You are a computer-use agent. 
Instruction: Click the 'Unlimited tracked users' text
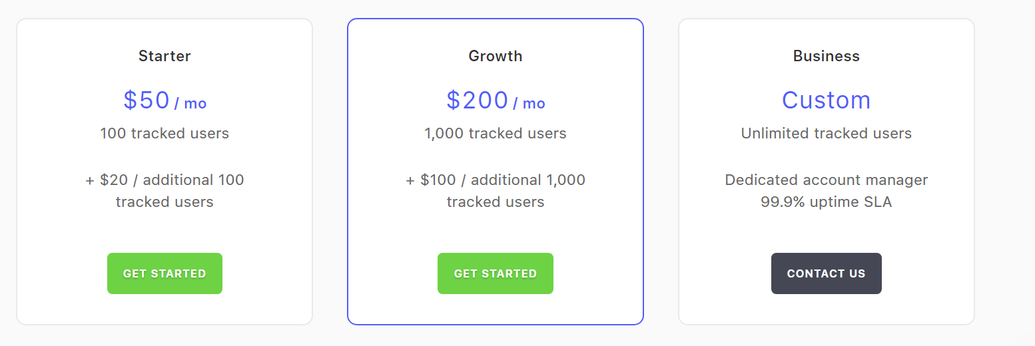(827, 134)
